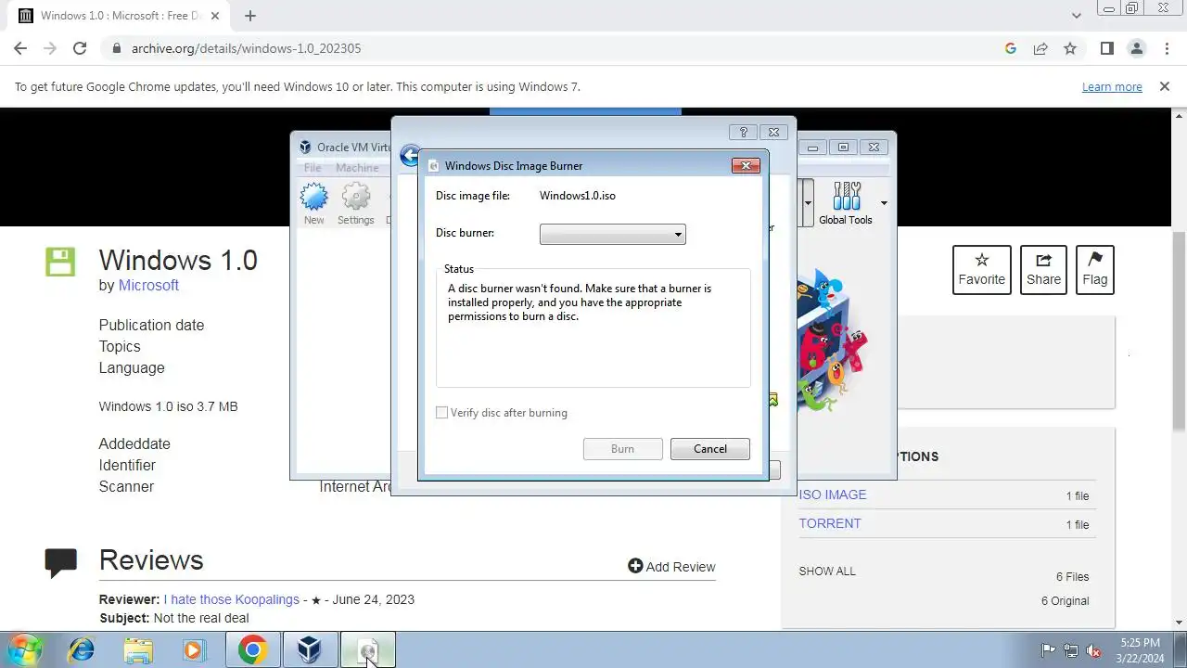Screen dimensions: 1187x668
Task: Cancel the Windows Disc Image Burner dialog
Action: 710,449
